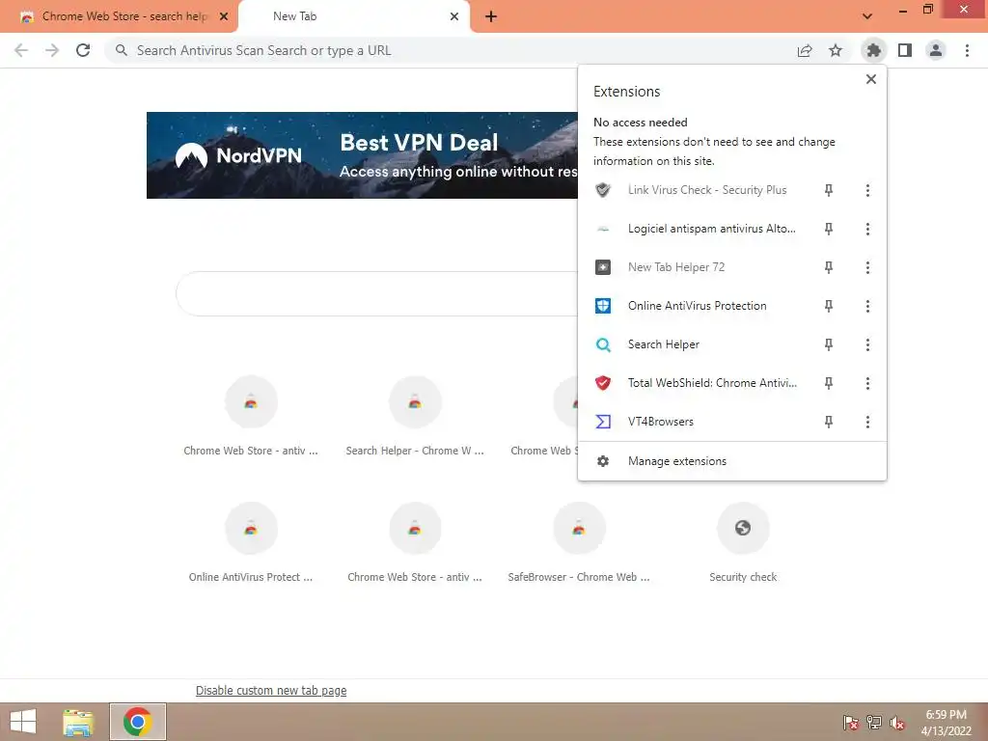Open more options for Online AntiVirus Protection
The height and width of the screenshot is (741, 988).
(867, 306)
